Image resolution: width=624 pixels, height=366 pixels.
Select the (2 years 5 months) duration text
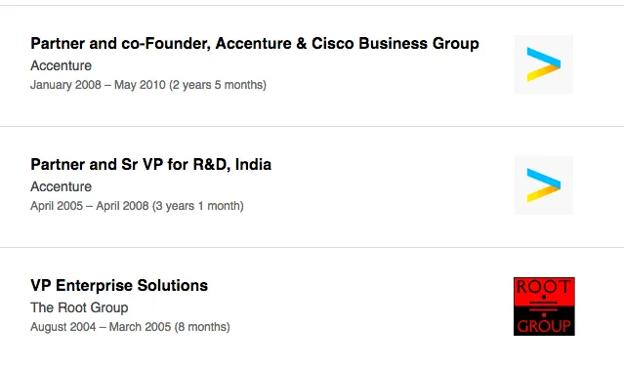[x=218, y=85]
